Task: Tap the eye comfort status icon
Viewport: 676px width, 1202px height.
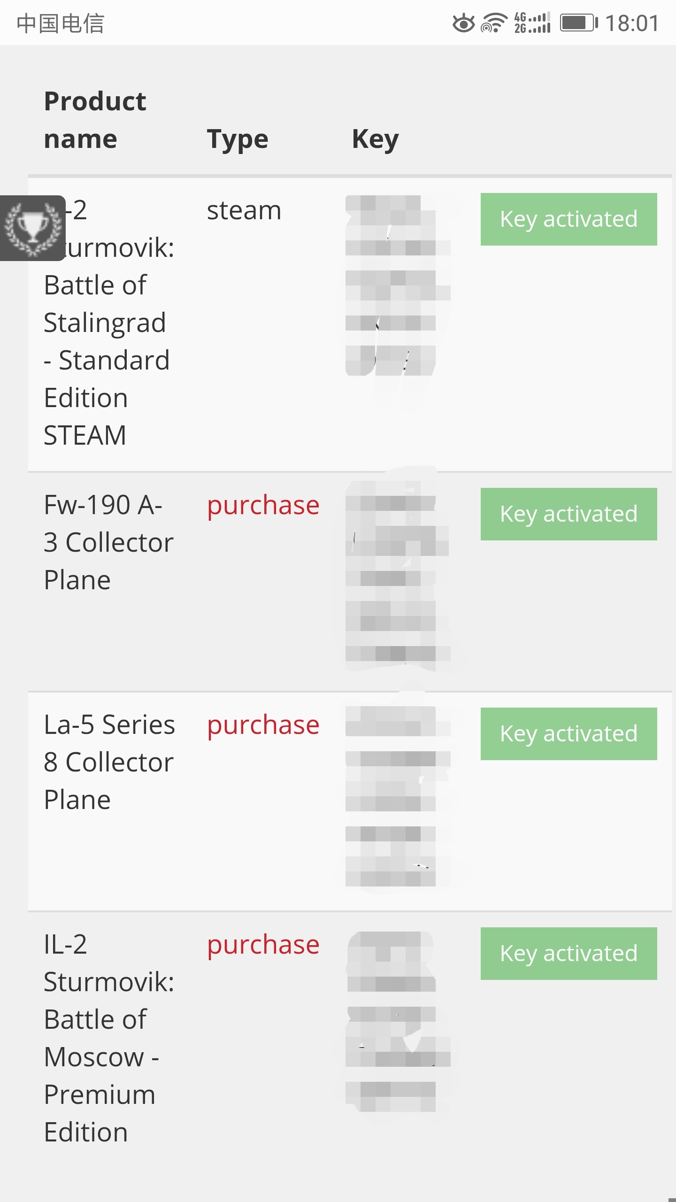Action: 463,23
